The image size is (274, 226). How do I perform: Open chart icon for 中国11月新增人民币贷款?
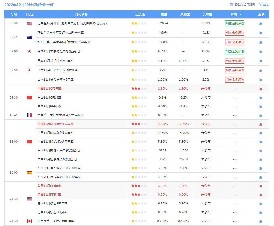260,151
